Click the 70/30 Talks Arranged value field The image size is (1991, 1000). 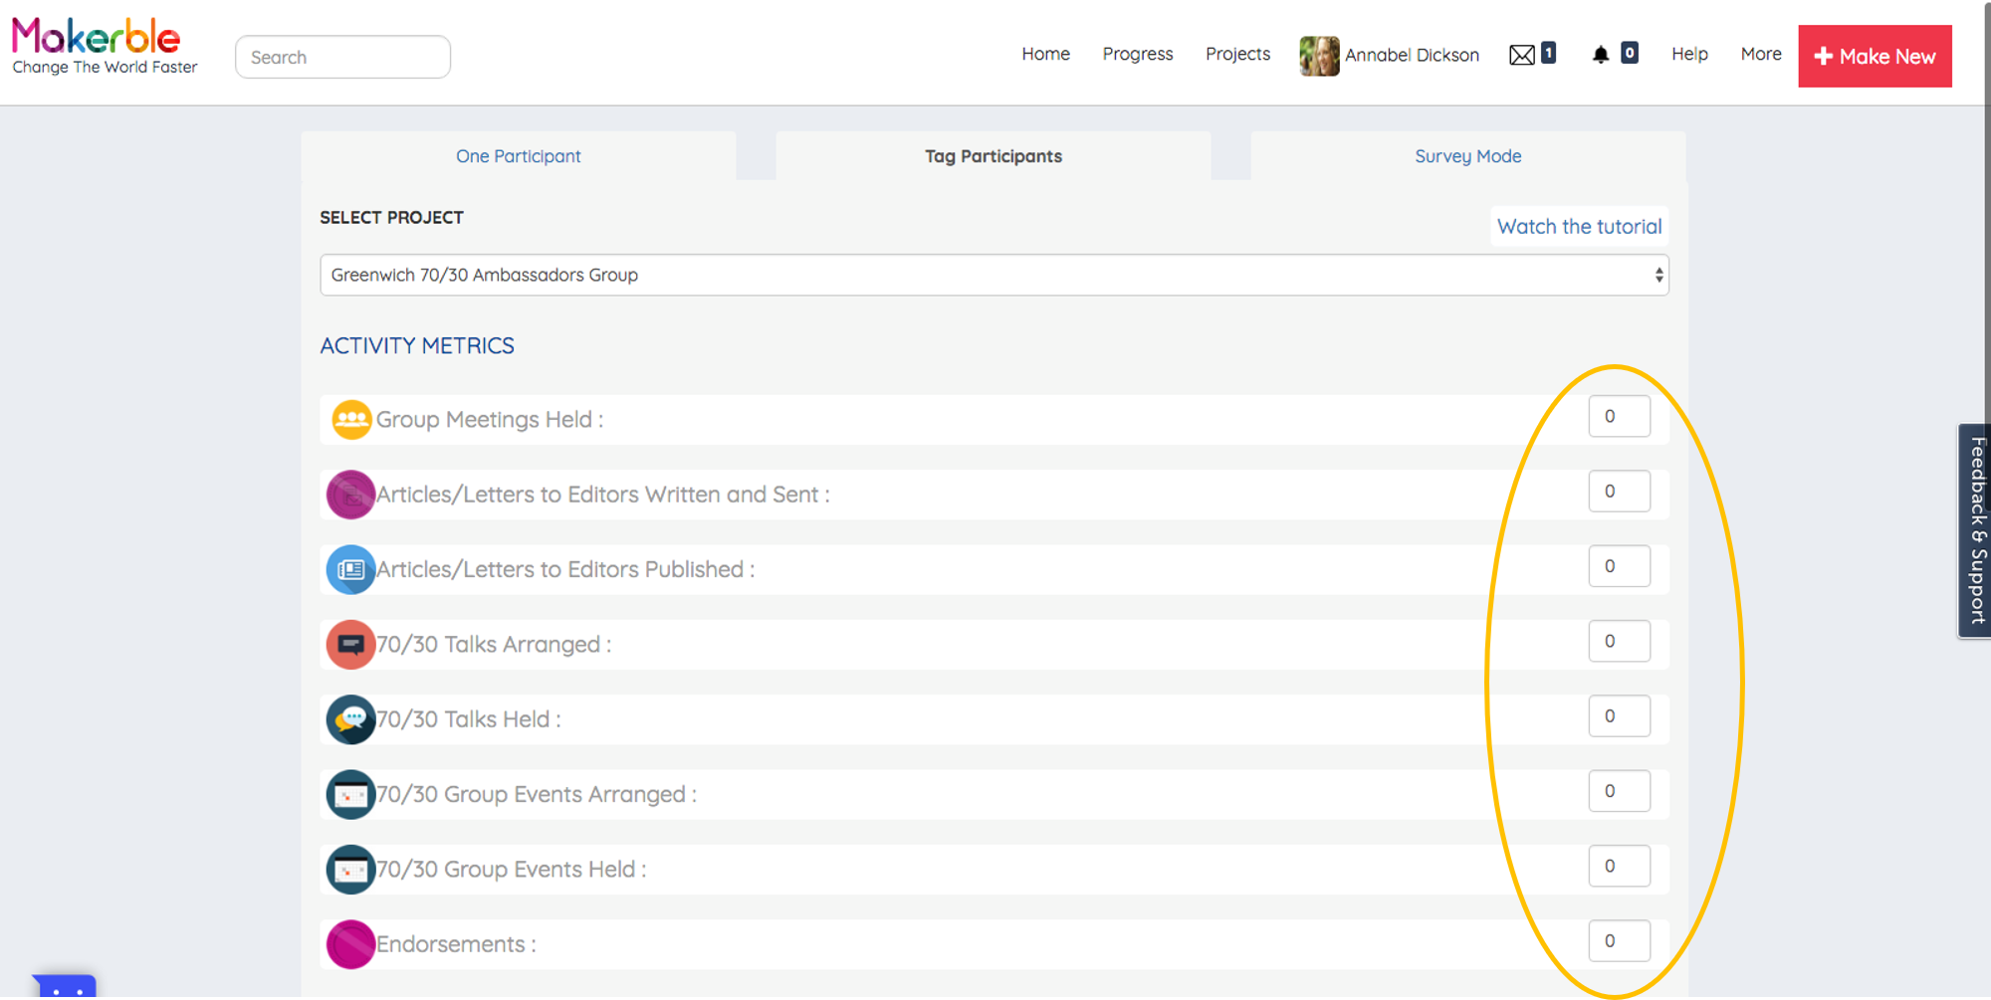1619,641
